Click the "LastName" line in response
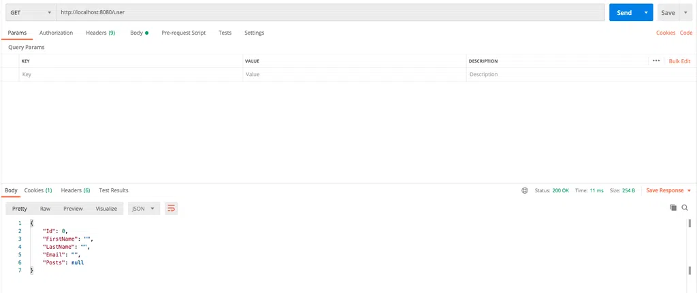The height and width of the screenshot is (293, 697). pyautogui.click(x=66, y=247)
